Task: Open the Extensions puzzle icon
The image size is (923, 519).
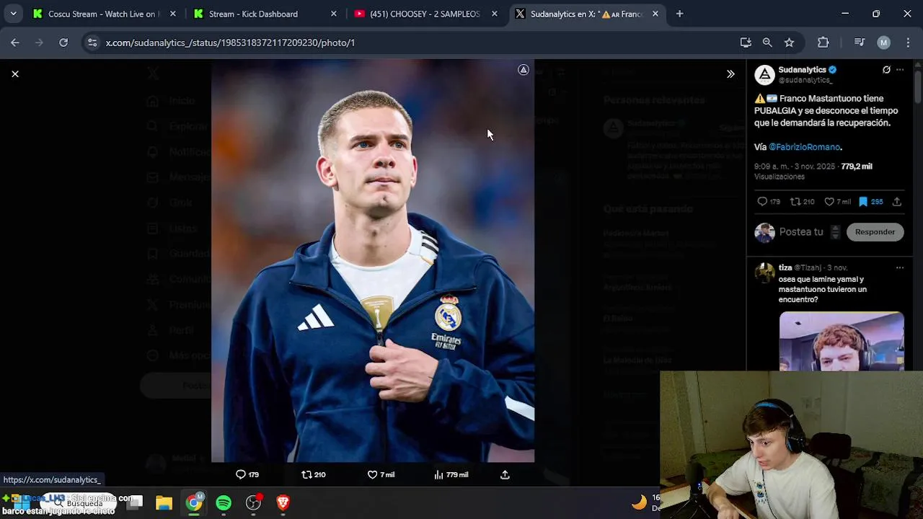Action: pyautogui.click(x=823, y=43)
